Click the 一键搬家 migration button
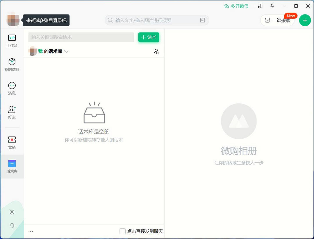This screenshot has height=239, width=314. tap(277, 20)
